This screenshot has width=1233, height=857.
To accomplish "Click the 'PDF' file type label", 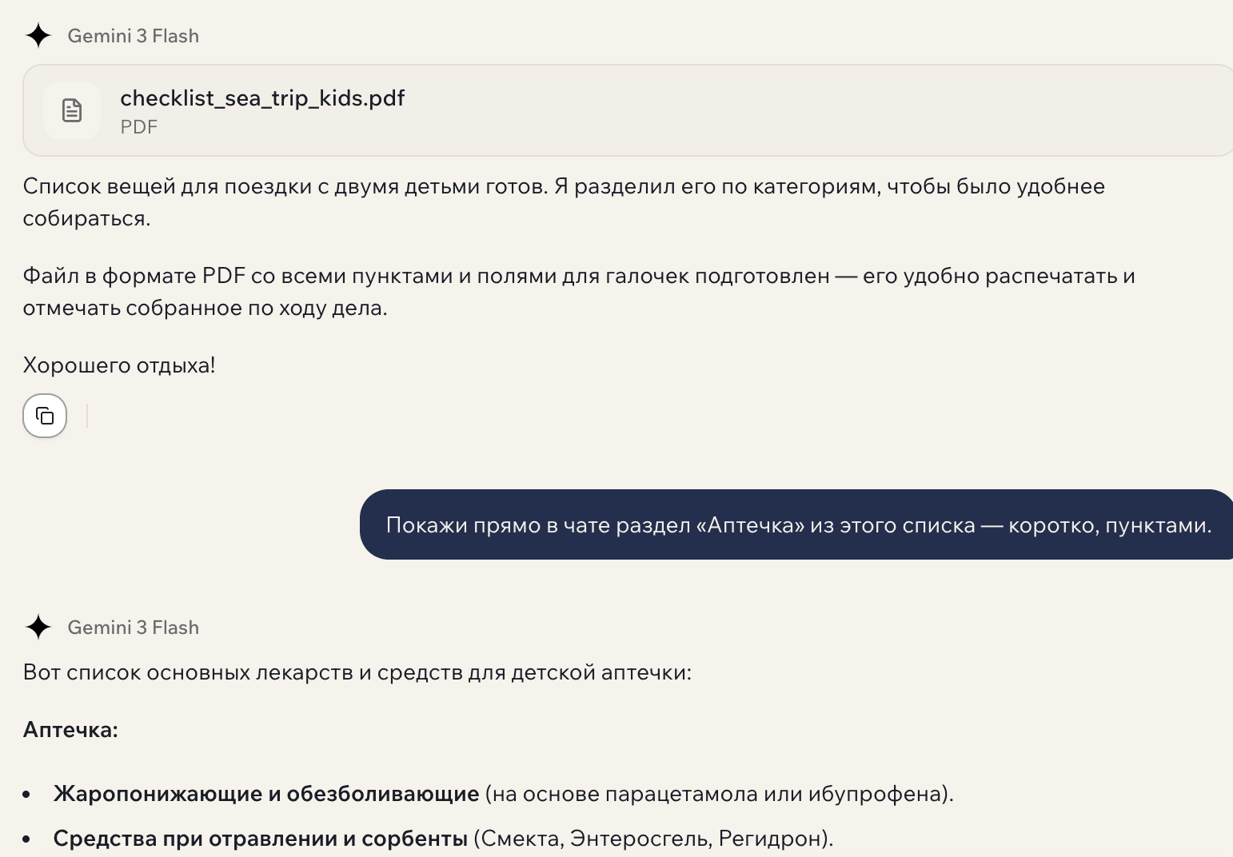I will 139,127.
